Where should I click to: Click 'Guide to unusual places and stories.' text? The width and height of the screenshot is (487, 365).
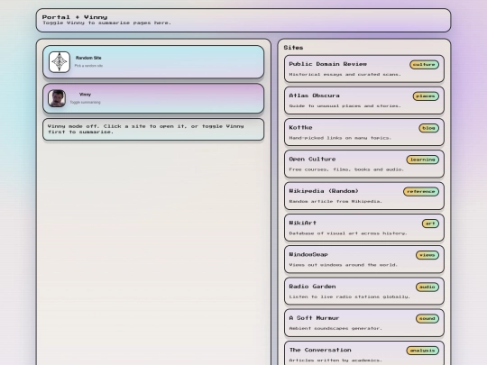coord(345,106)
